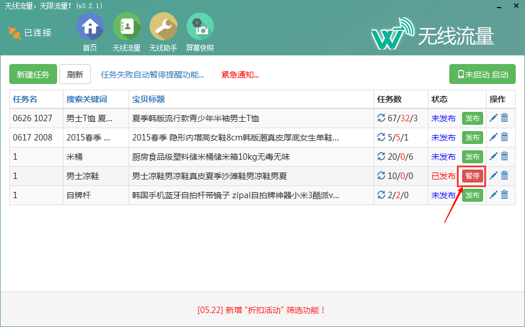
Task: Click task count 10/0/0
Action: click(x=400, y=176)
